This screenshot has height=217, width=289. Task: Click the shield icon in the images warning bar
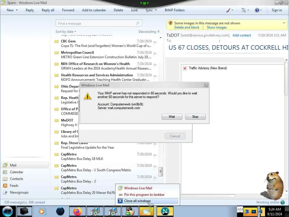pyautogui.click(x=170, y=23)
